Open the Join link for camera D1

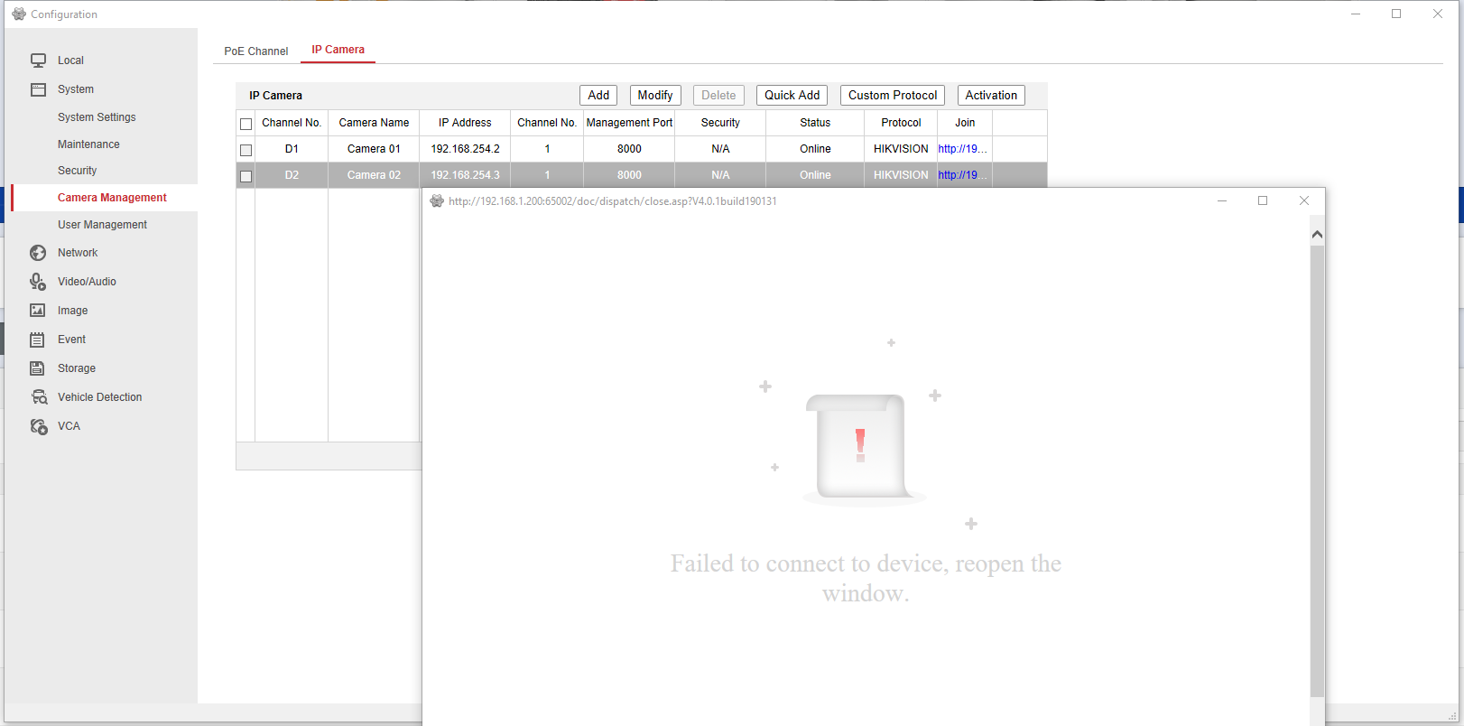click(962, 149)
